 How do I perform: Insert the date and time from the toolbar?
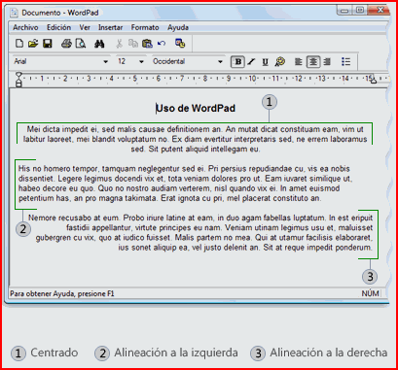pyautogui.click(x=180, y=43)
